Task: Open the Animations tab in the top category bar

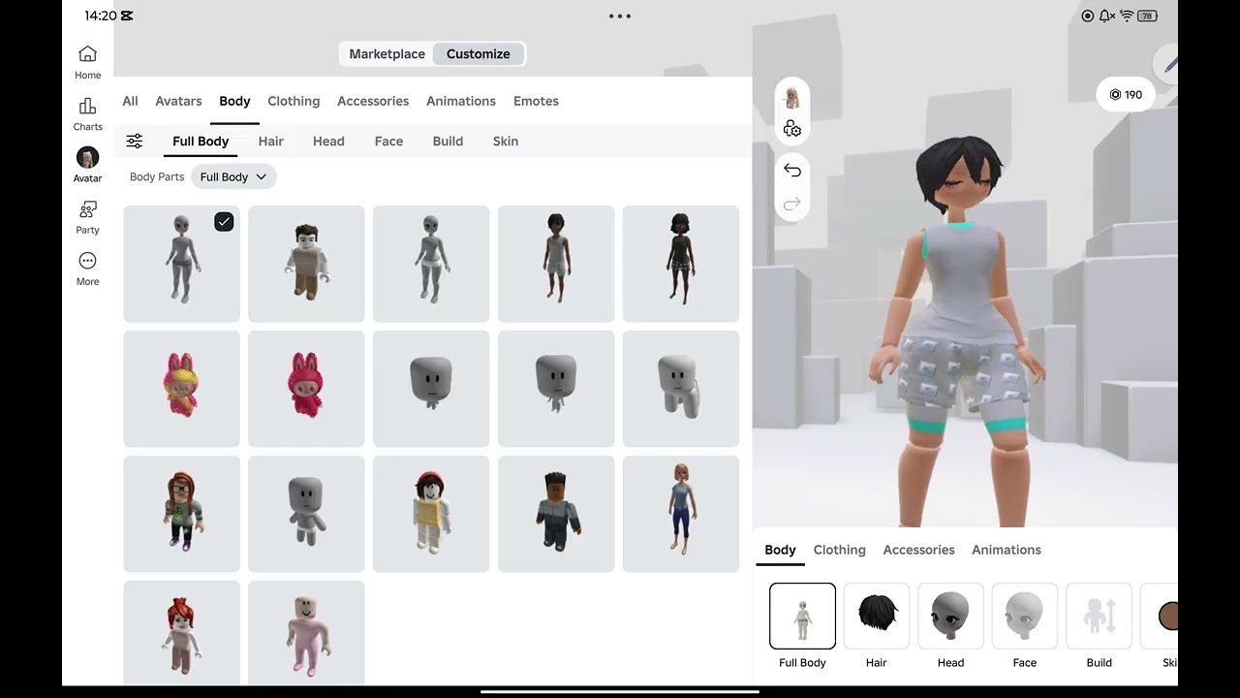Action: point(461,101)
